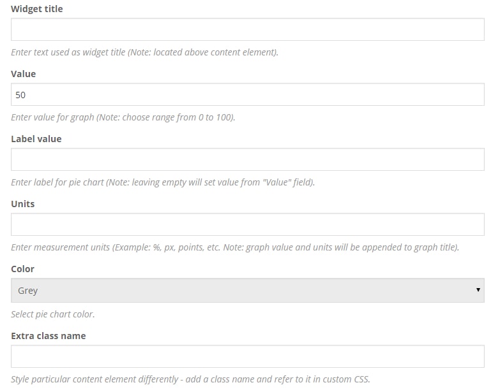Click the widget title help description text
The image size is (493, 392).
pyautogui.click(x=144, y=52)
